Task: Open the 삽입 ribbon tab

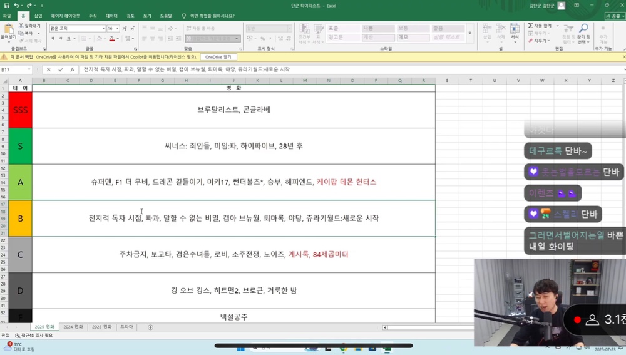Action: (x=38, y=16)
